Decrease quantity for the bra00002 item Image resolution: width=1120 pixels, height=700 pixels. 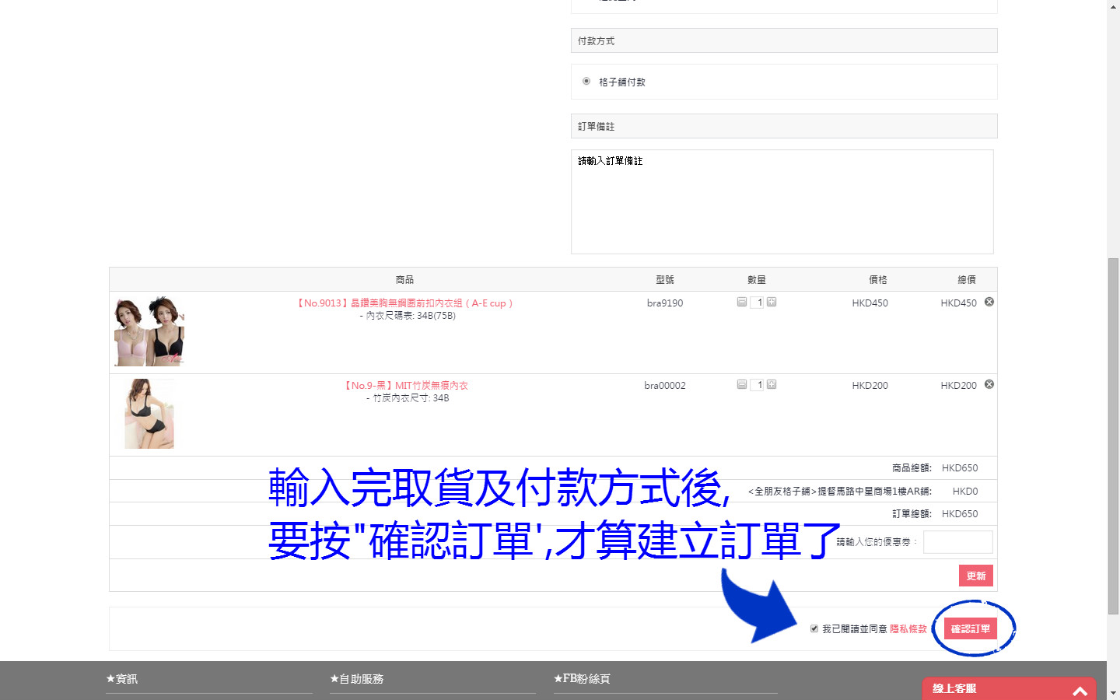(742, 384)
